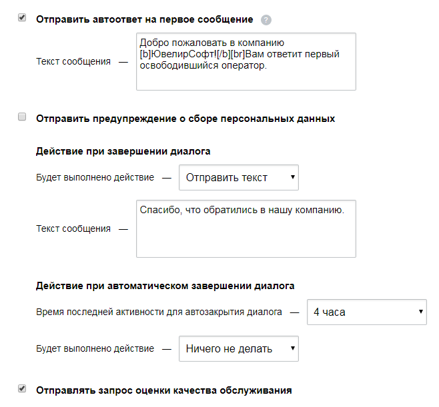This screenshot has width=439, height=407.
Task: Edit the welcome auto-reply message text
Action: [246, 61]
